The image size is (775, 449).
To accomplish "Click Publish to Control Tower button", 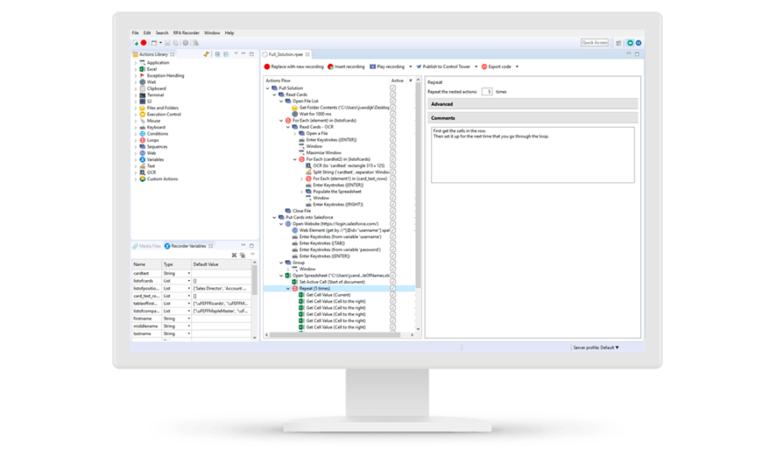I will 443,67.
